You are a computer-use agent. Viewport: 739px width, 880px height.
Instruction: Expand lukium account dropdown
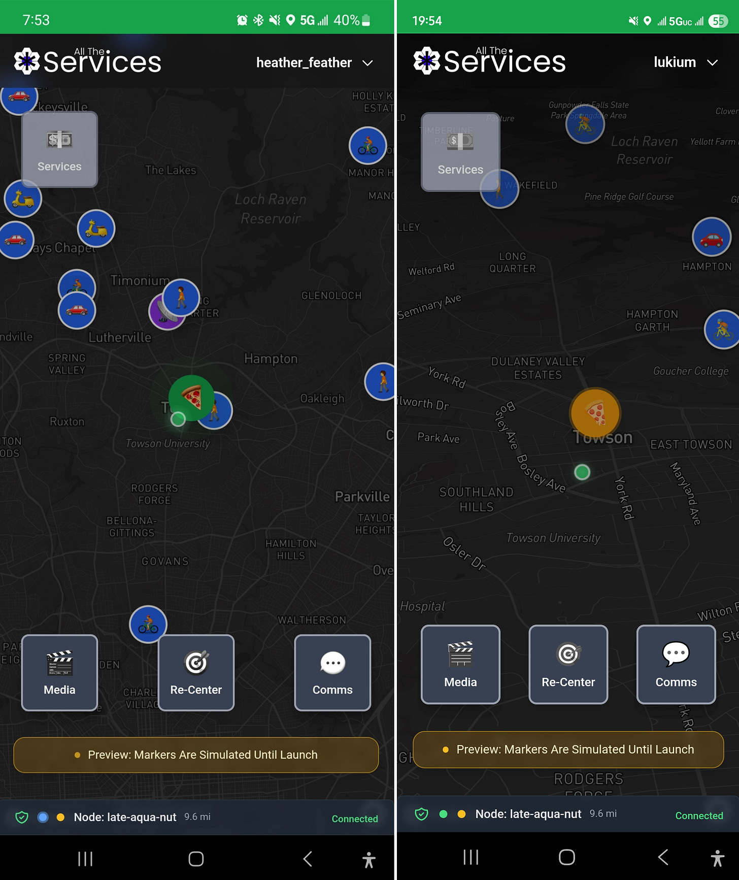click(x=686, y=62)
